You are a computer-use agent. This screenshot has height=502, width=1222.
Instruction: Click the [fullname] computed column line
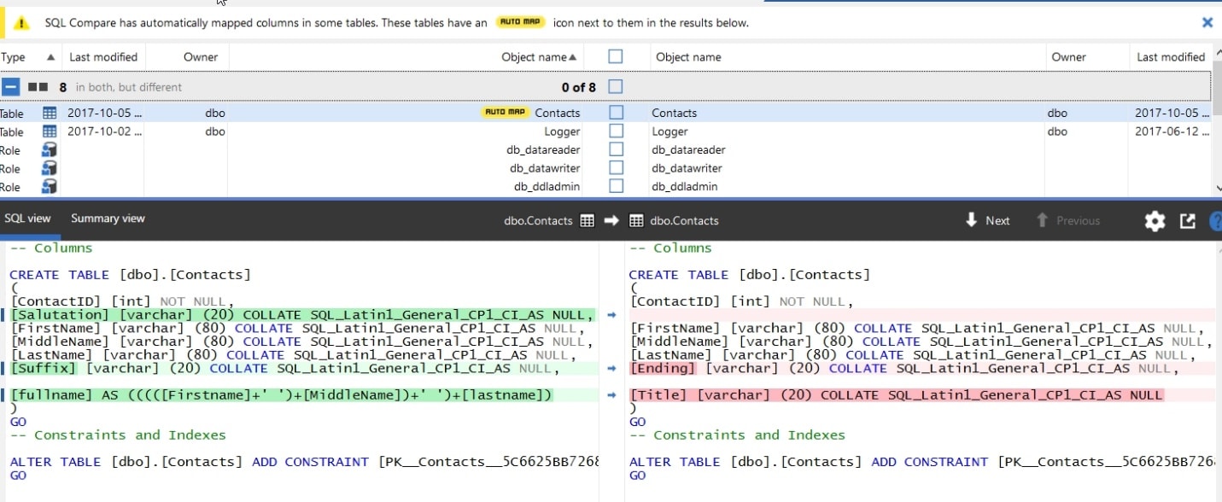(x=281, y=395)
